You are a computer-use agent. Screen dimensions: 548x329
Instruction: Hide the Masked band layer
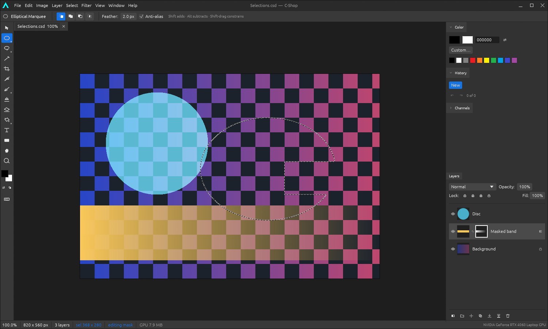click(453, 231)
